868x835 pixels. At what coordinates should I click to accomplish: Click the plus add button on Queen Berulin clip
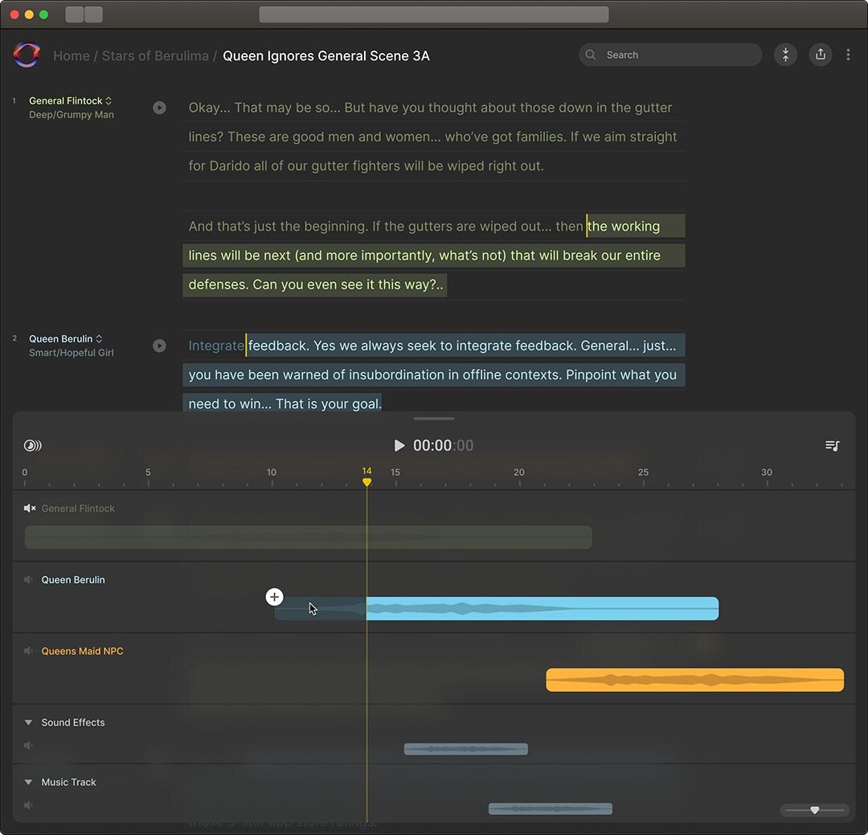[275, 597]
